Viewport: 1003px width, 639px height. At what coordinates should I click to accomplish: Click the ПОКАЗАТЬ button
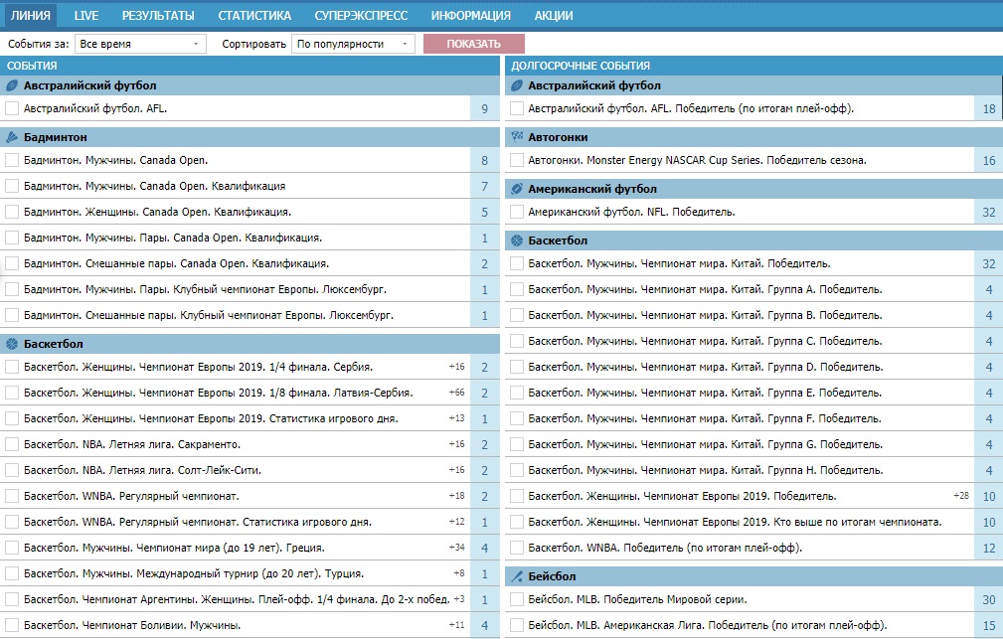pyautogui.click(x=473, y=44)
